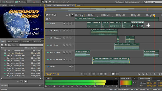Image resolution: width=162 pixels, height=91 pixels.
Task: Select the Time Selection tool
Action: [x=53, y=2]
